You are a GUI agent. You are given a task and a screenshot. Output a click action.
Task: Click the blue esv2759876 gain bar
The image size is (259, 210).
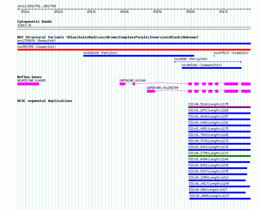(x=134, y=44)
